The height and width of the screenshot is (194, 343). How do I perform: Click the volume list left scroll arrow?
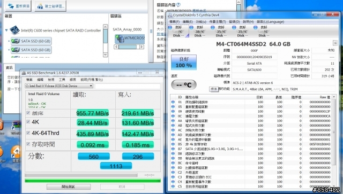(116, 46)
